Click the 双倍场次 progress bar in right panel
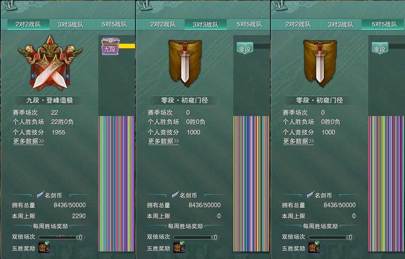The height and width of the screenshot is (259, 405). 331,237
